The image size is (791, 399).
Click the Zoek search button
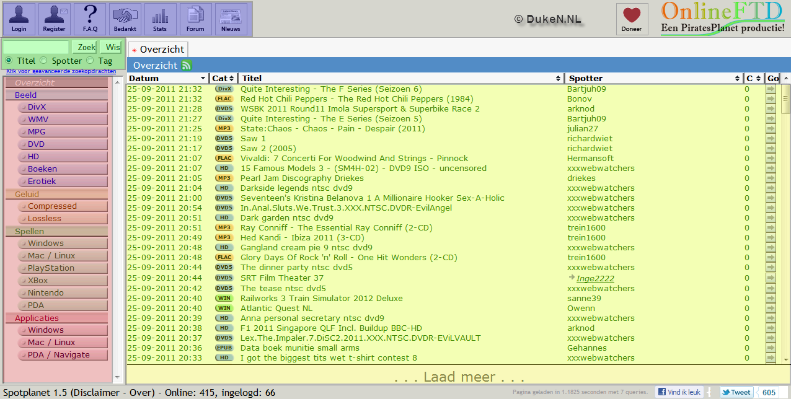coord(85,47)
